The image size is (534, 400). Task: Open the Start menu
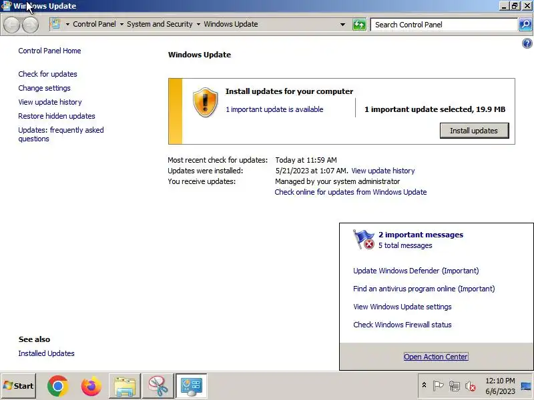19,386
